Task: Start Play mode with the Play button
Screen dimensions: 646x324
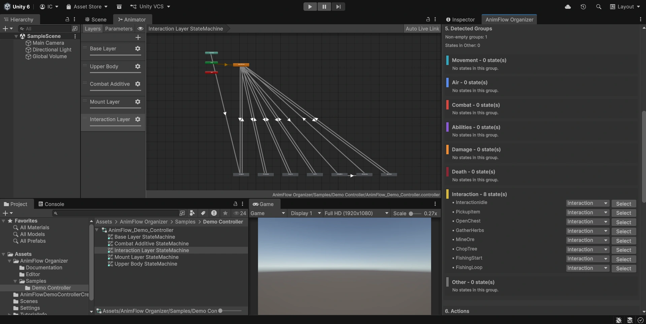Action: [x=310, y=7]
